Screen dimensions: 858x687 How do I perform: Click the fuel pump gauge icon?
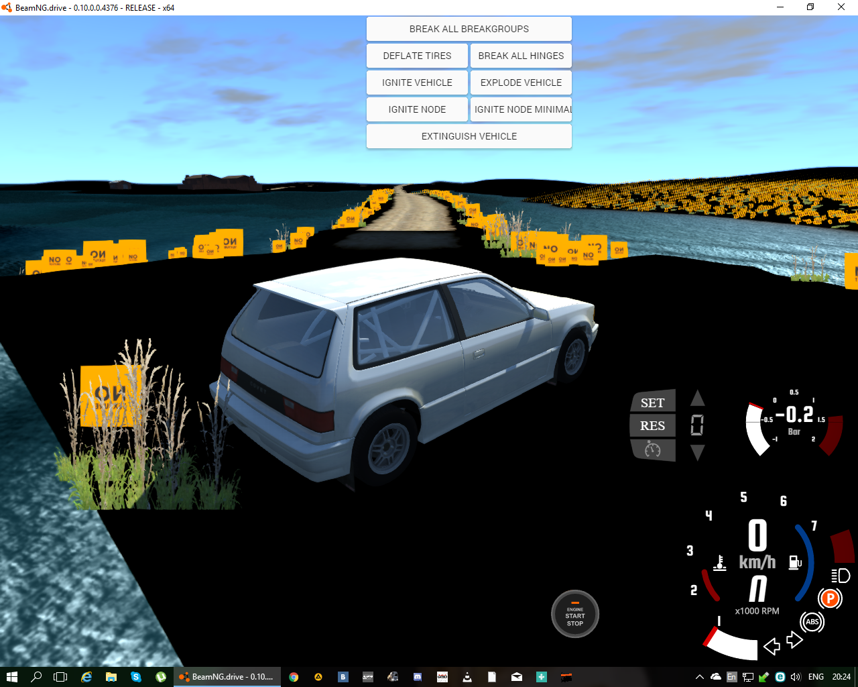tap(795, 562)
